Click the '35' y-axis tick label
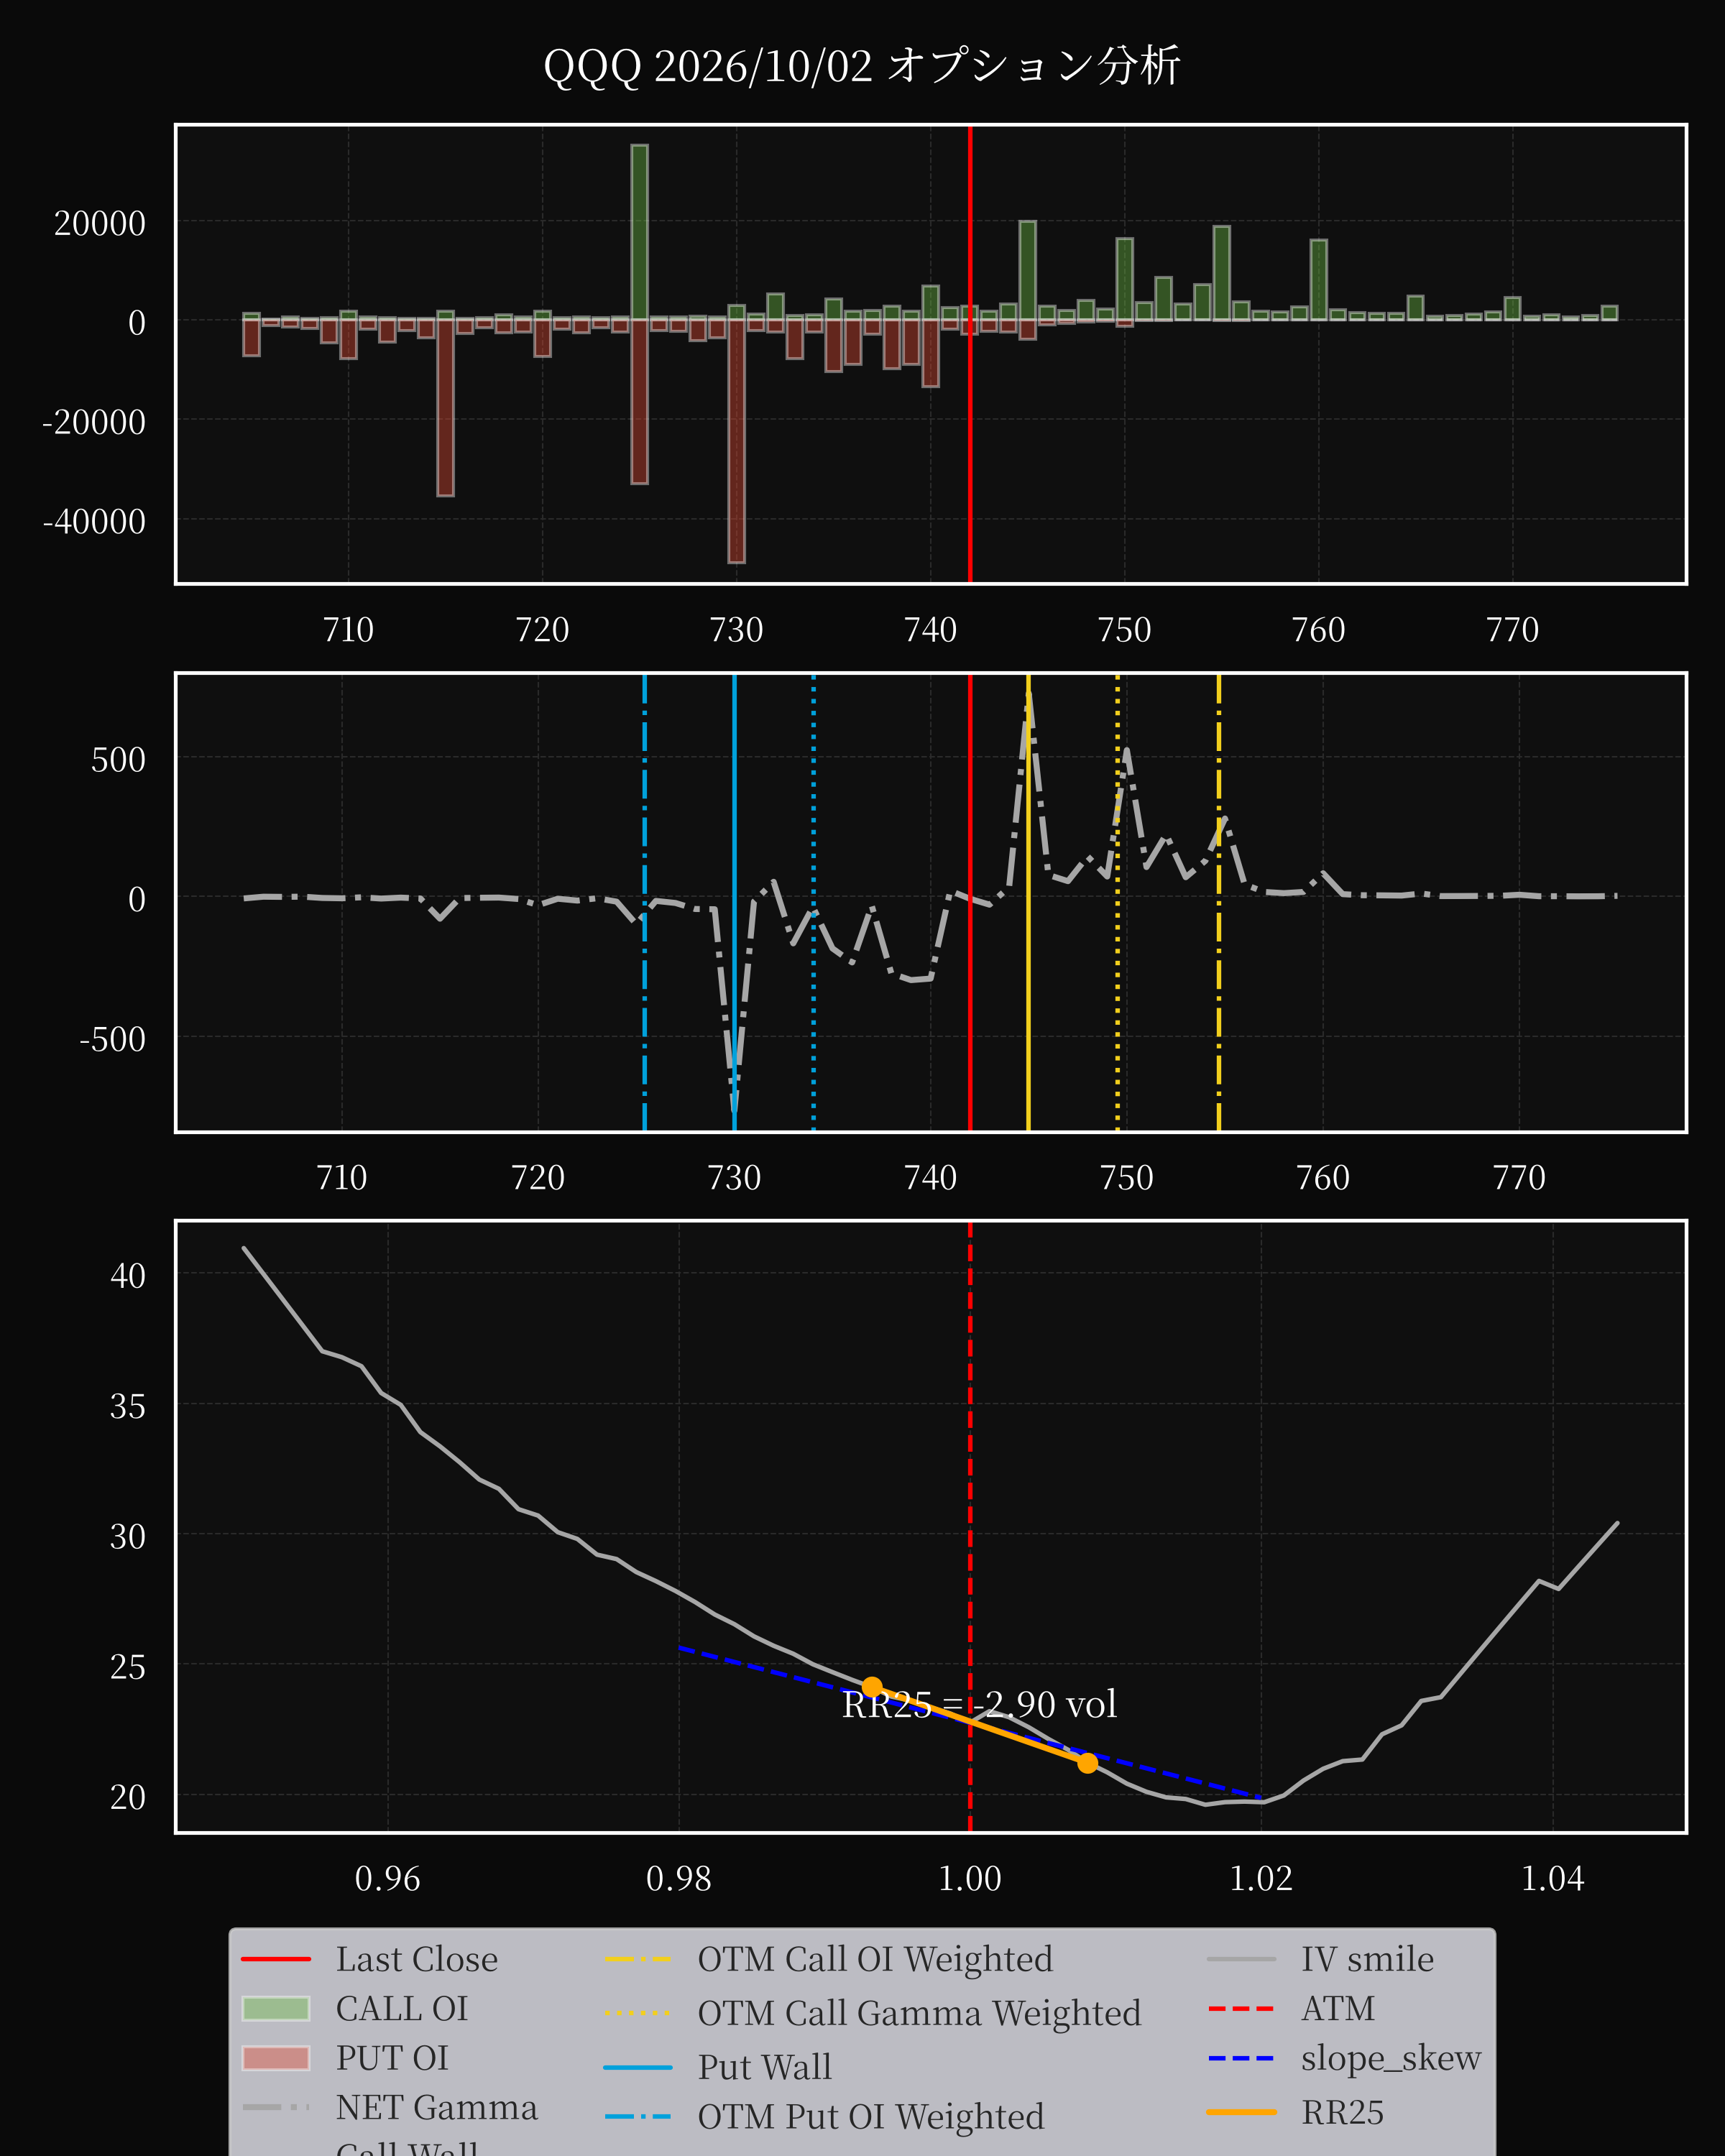Screen dimensions: 1725x2156 [x=128, y=1407]
